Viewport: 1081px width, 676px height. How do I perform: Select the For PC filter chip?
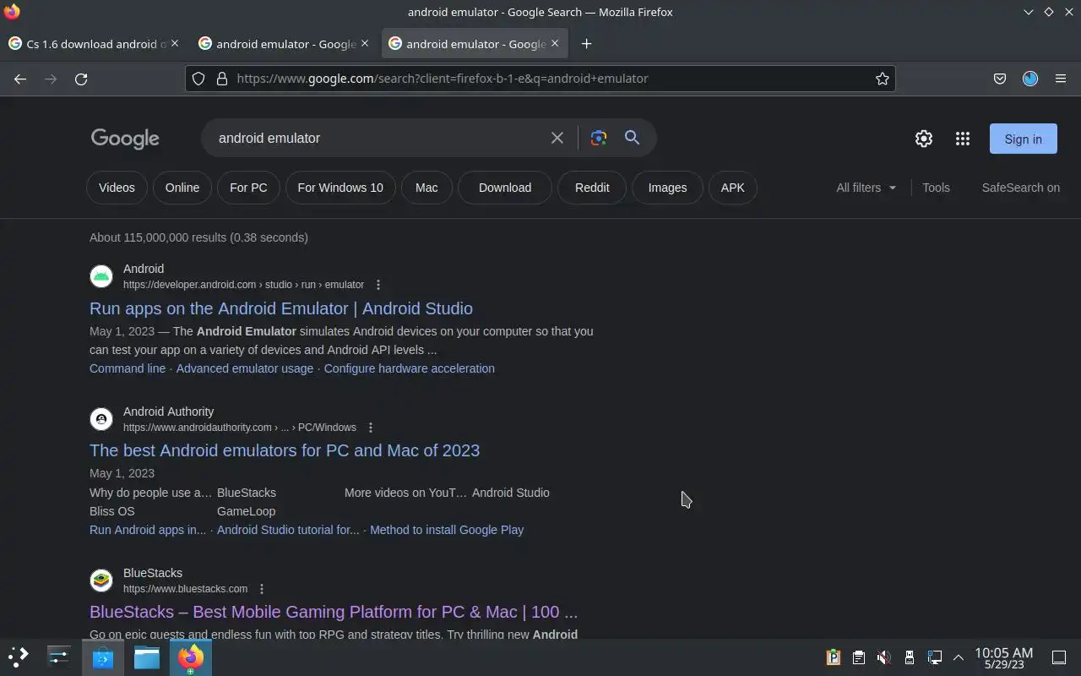click(x=248, y=188)
